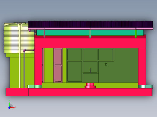Select the left translucent green block

35,87
